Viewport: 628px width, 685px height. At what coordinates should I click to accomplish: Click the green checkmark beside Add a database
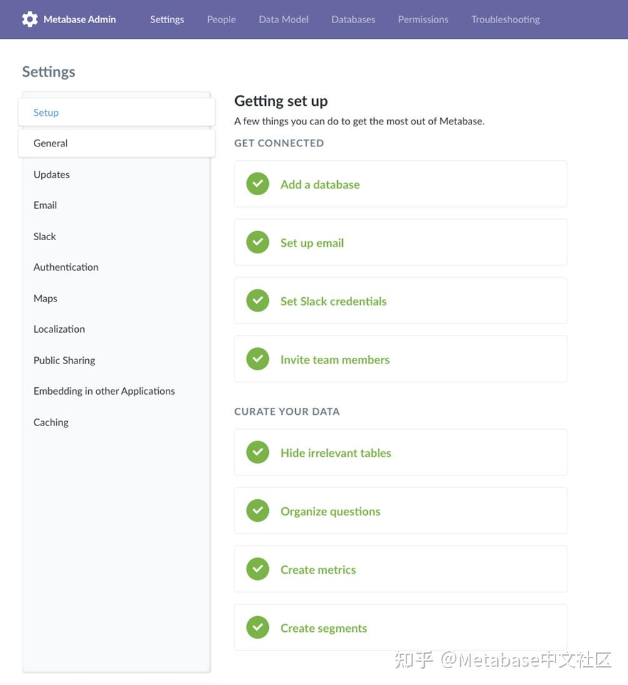coord(258,184)
